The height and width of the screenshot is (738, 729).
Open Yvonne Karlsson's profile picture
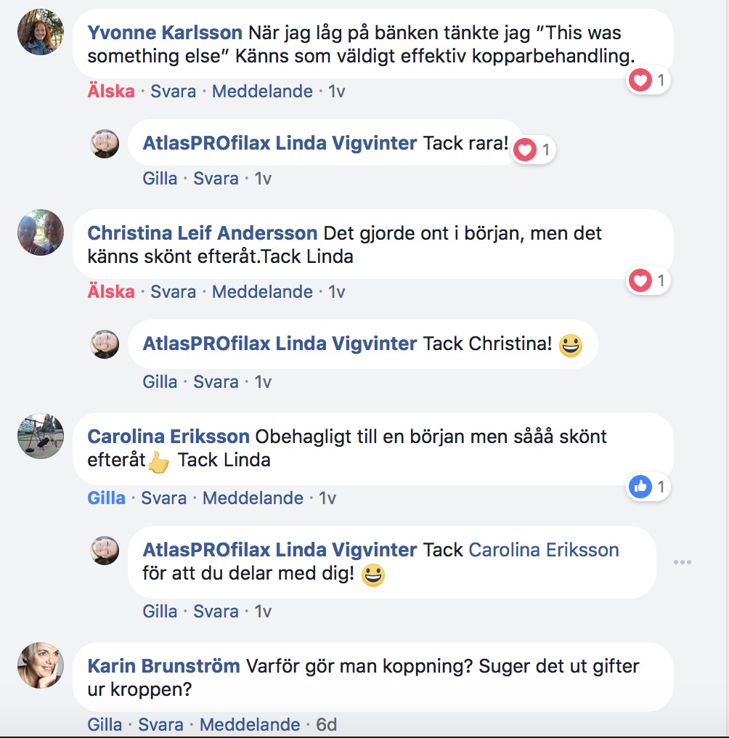(40, 33)
